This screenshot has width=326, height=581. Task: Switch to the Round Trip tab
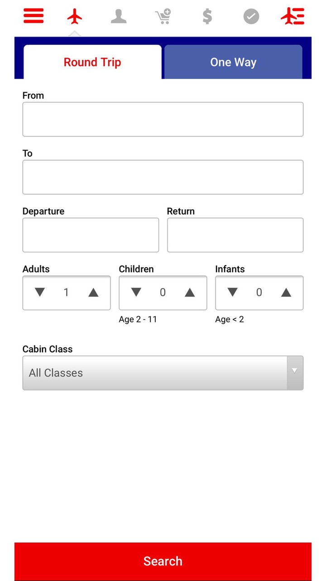(x=92, y=62)
